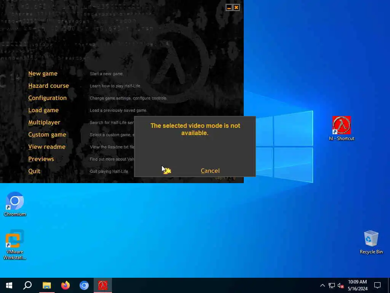Click the 'selected video mode is not available' message

point(195,129)
